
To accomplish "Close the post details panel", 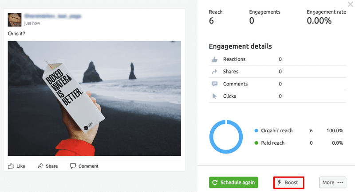I will [350, 5].
